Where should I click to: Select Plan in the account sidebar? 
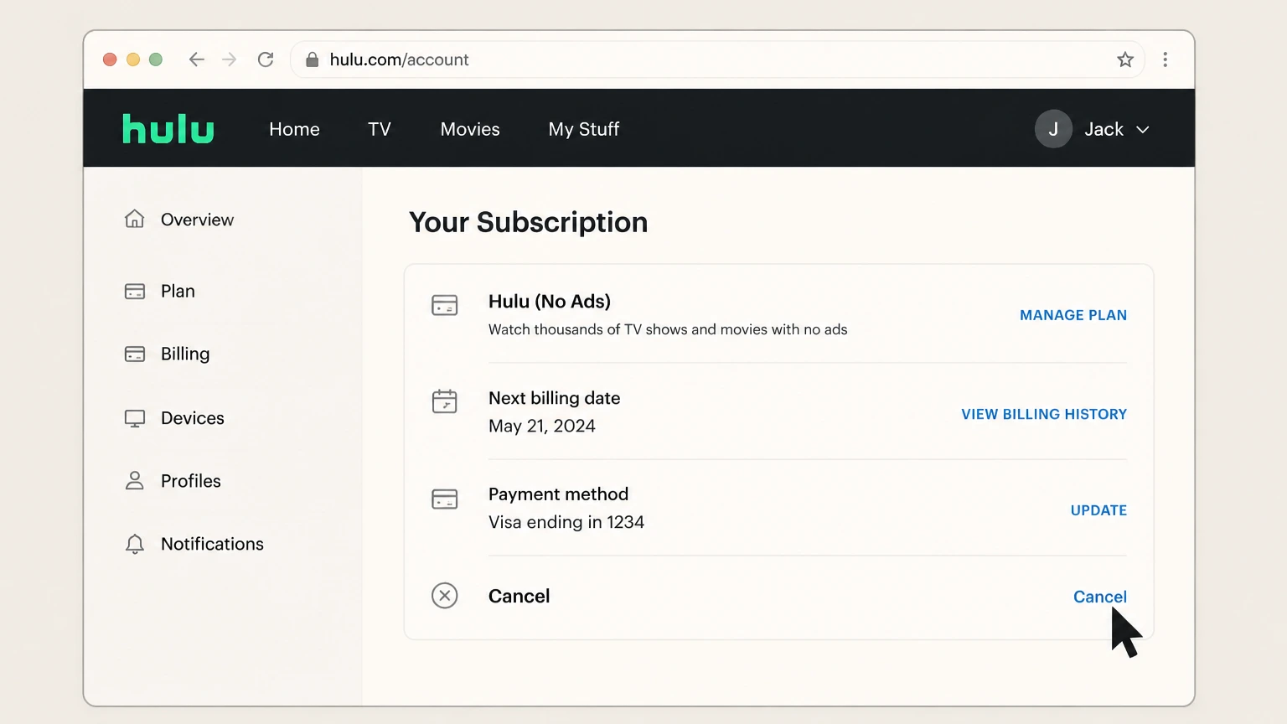[x=178, y=291]
